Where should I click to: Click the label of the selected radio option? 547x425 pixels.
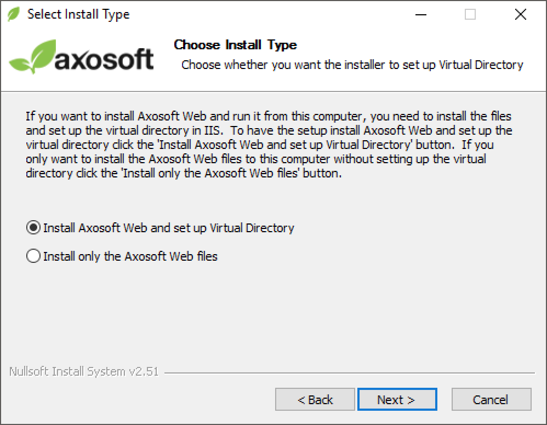click(x=167, y=227)
